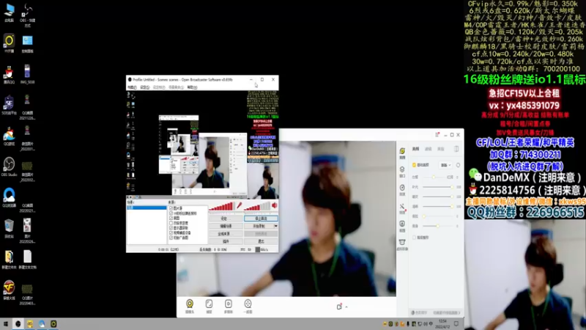Click the circular reset icon beside preset dropdown
586x330 pixels.
coord(458,165)
